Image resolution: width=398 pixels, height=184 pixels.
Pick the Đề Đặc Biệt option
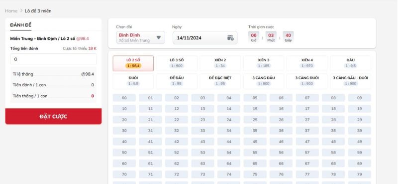point(220,81)
